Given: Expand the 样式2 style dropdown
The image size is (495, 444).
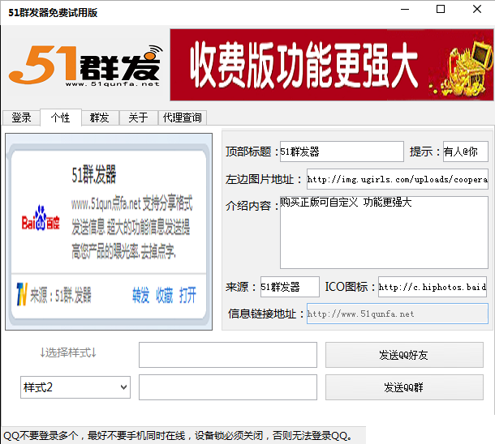Looking at the screenshot, I should pyautogui.click(x=75, y=387).
